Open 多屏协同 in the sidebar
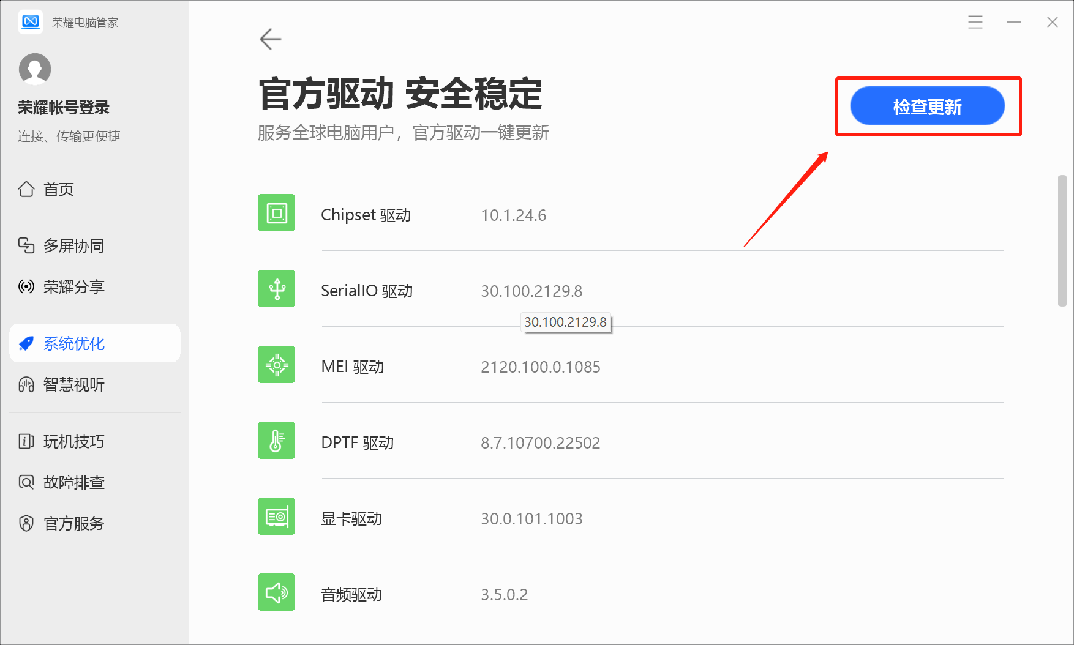 coord(73,246)
